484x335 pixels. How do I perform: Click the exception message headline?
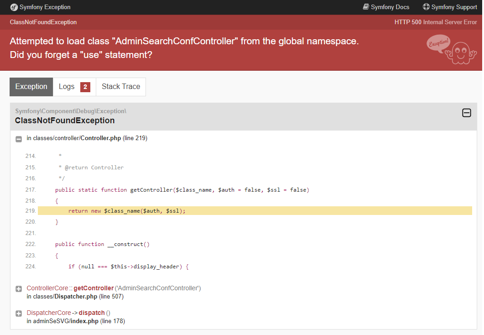[x=184, y=48]
